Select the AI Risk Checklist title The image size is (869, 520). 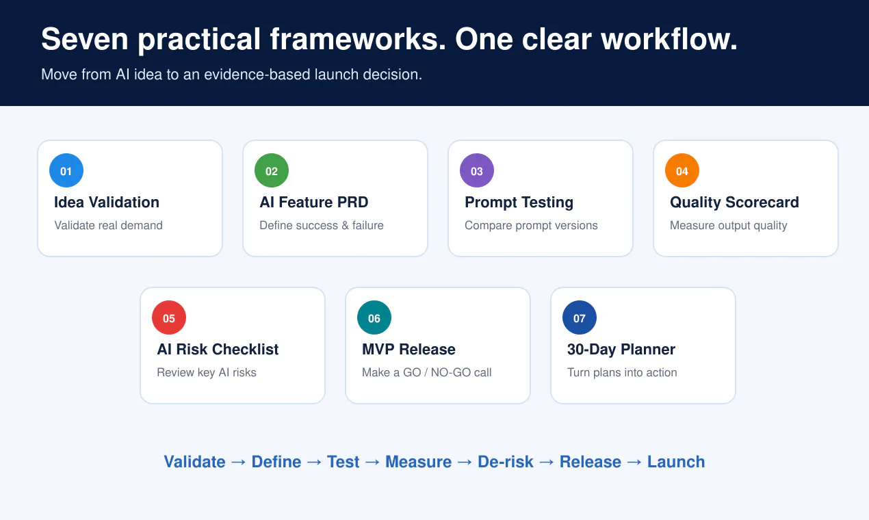click(x=218, y=350)
